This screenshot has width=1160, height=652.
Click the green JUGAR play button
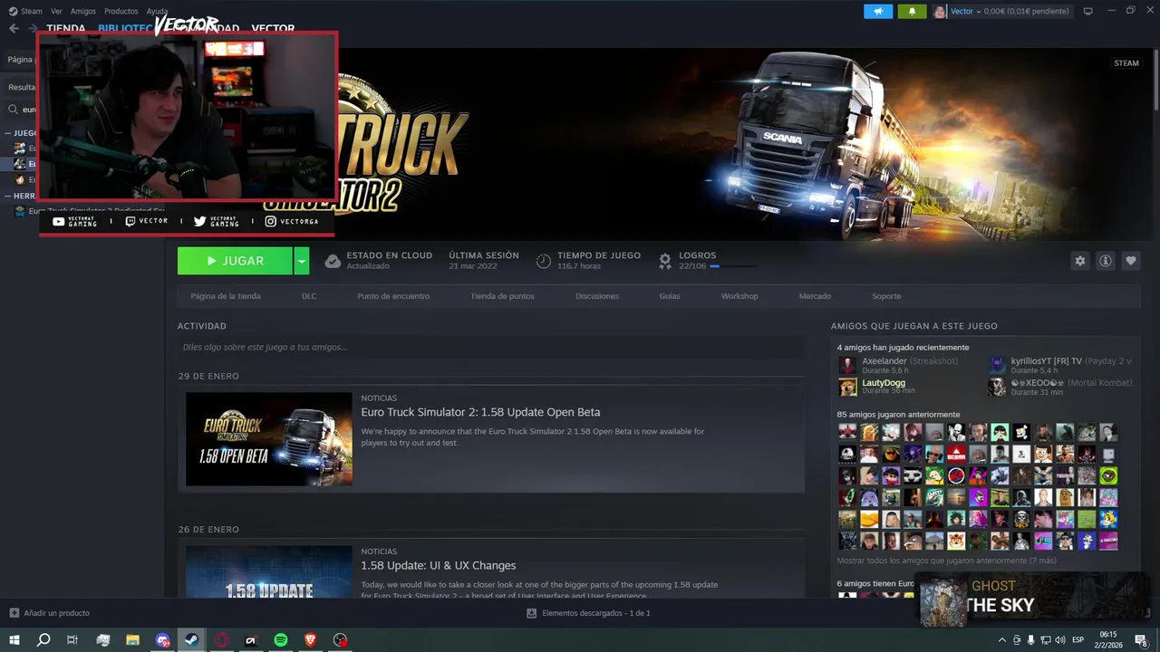(235, 261)
